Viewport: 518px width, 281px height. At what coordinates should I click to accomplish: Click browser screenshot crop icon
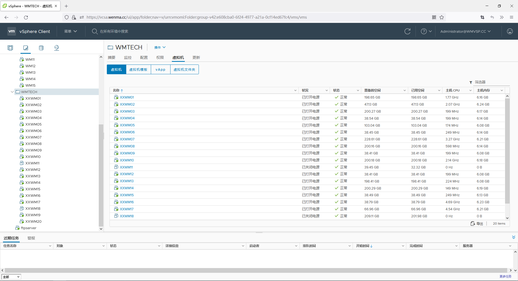click(x=482, y=17)
